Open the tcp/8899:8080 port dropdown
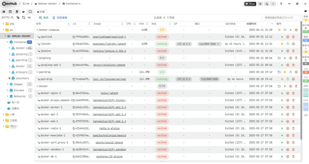Viewport: 309px width, 164px height. [x=209, y=44]
